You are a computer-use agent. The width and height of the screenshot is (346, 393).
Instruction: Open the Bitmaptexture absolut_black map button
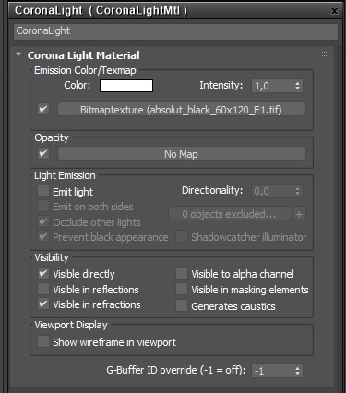pyautogui.click(x=182, y=110)
